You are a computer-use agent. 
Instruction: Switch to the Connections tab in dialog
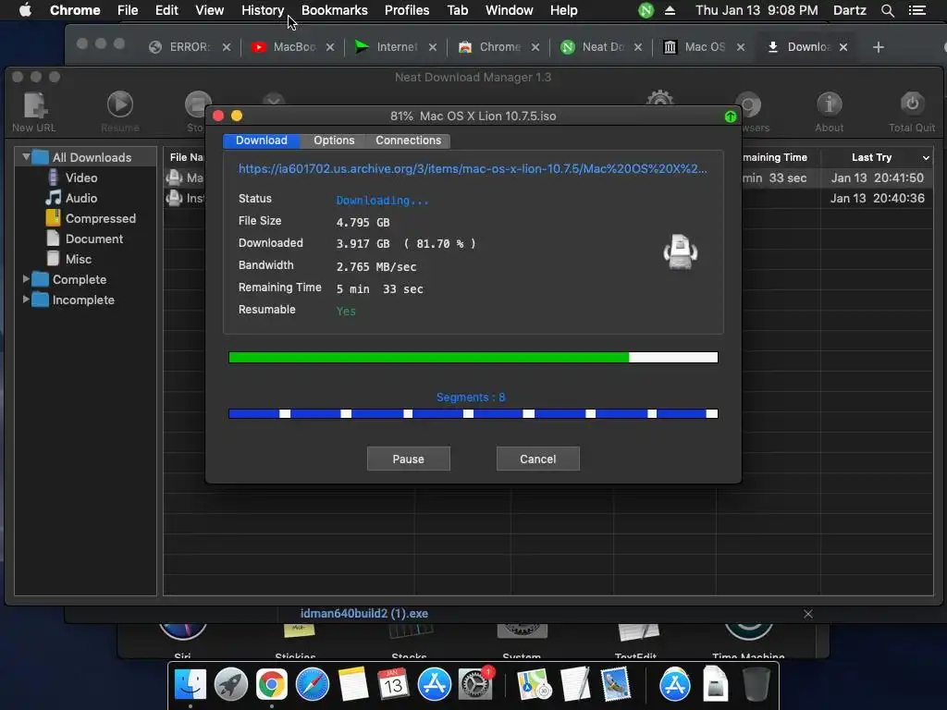[x=408, y=141]
